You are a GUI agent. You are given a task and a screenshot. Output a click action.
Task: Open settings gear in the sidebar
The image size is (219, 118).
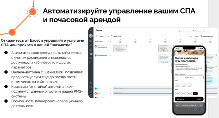click(x=91, y=83)
